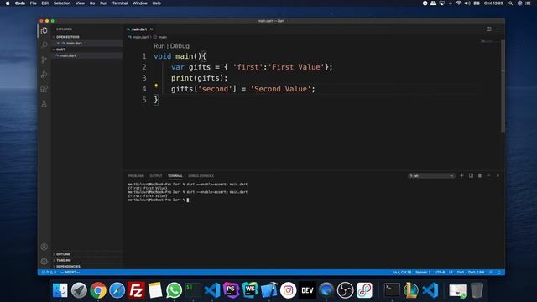Click the editor minimap
The height and width of the screenshot is (302, 537).
[490, 41]
